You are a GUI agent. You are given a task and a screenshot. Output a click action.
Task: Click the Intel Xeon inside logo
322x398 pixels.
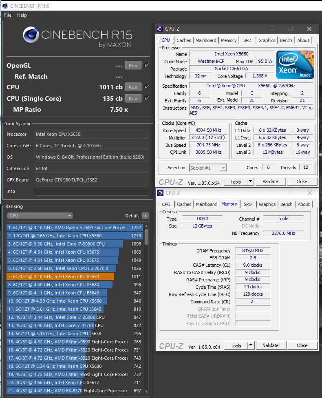coord(296,65)
